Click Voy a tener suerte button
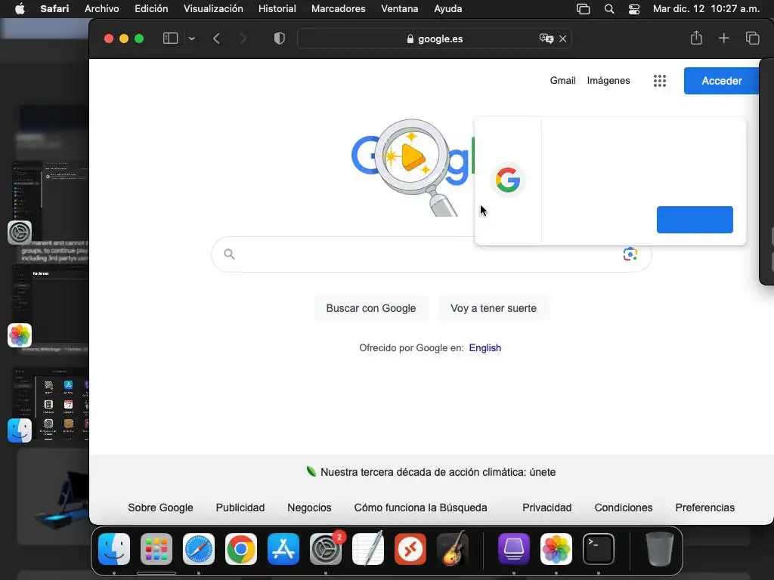774x580 pixels. 493,308
